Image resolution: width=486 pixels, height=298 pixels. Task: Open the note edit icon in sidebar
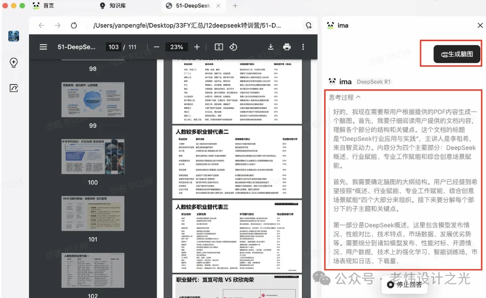pos(14,88)
